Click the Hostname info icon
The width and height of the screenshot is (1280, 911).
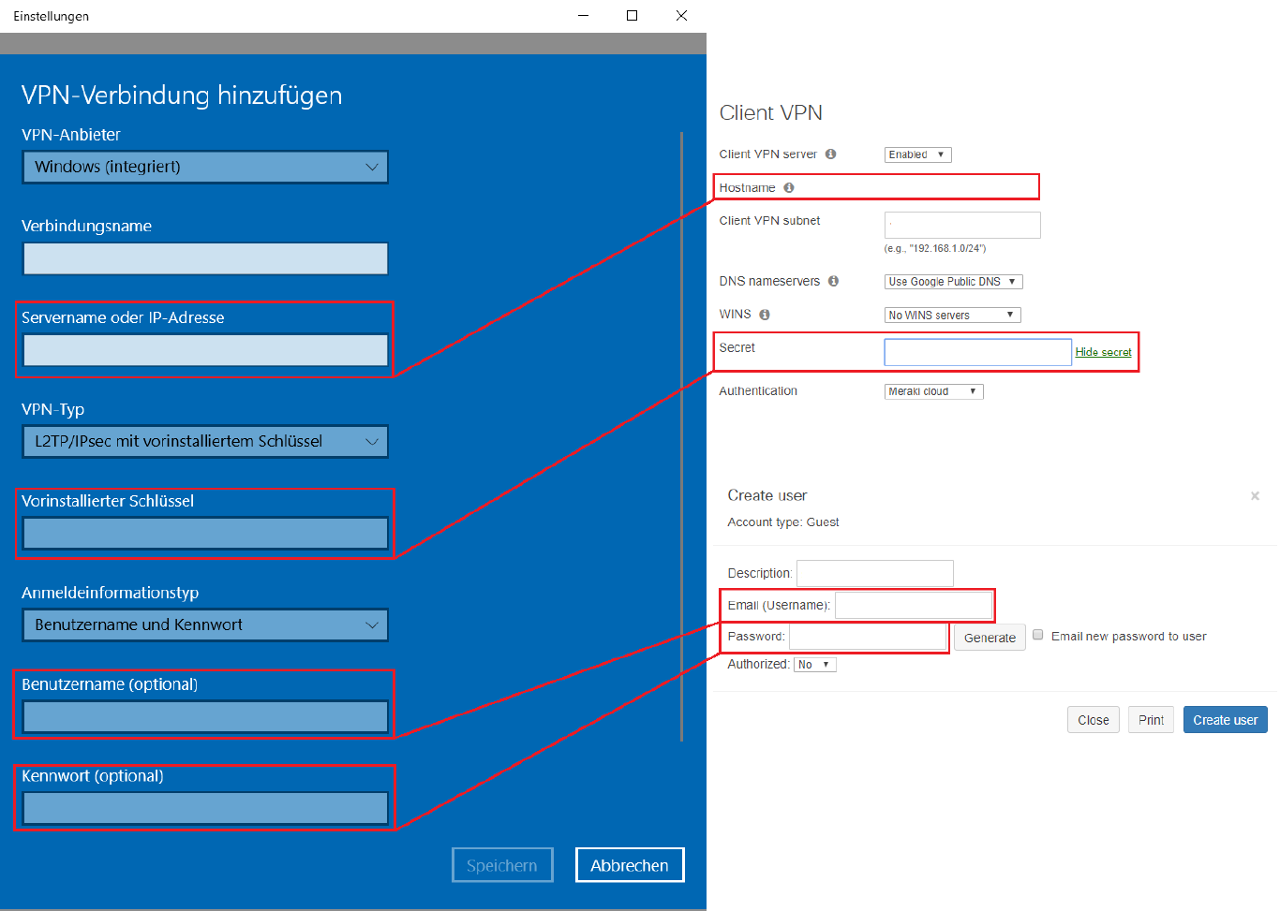click(x=789, y=188)
